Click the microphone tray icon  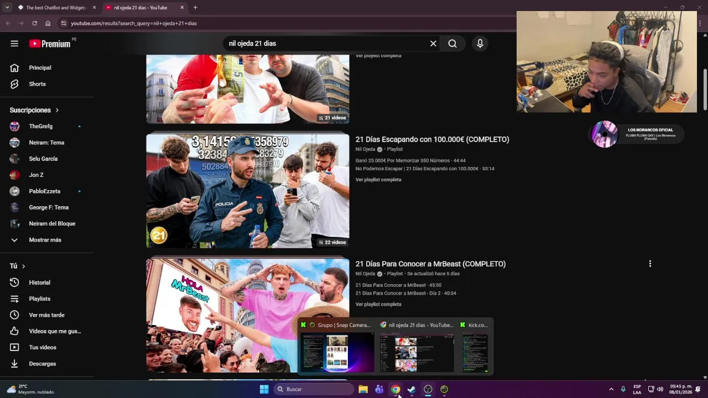(623, 389)
